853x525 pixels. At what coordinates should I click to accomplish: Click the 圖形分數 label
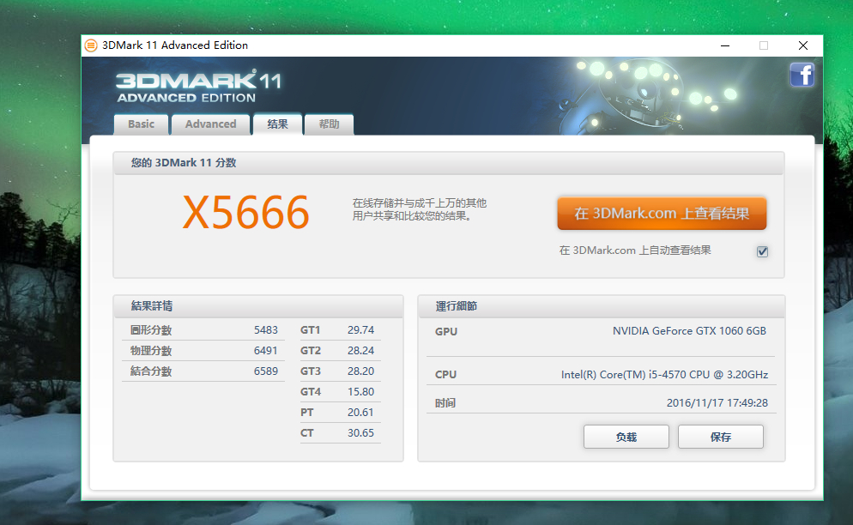pyautogui.click(x=151, y=330)
